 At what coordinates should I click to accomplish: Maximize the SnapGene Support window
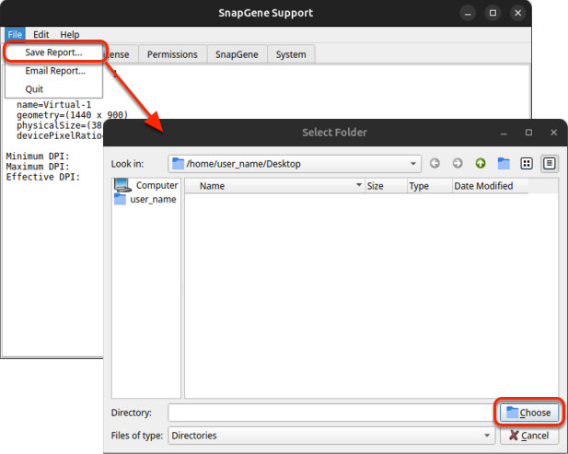pos(493,13)
